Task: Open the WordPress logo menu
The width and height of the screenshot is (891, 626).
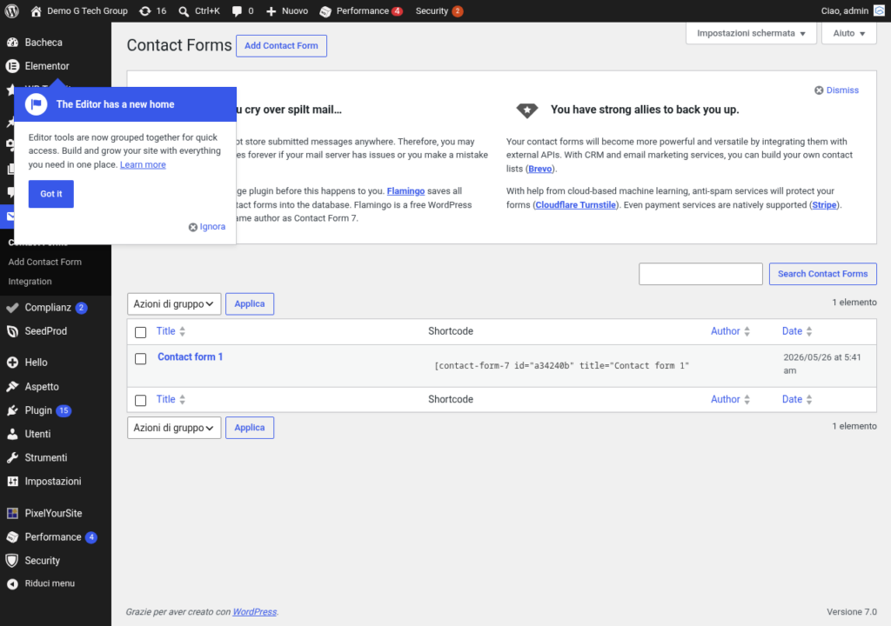Action: click(x=12, y=10)
